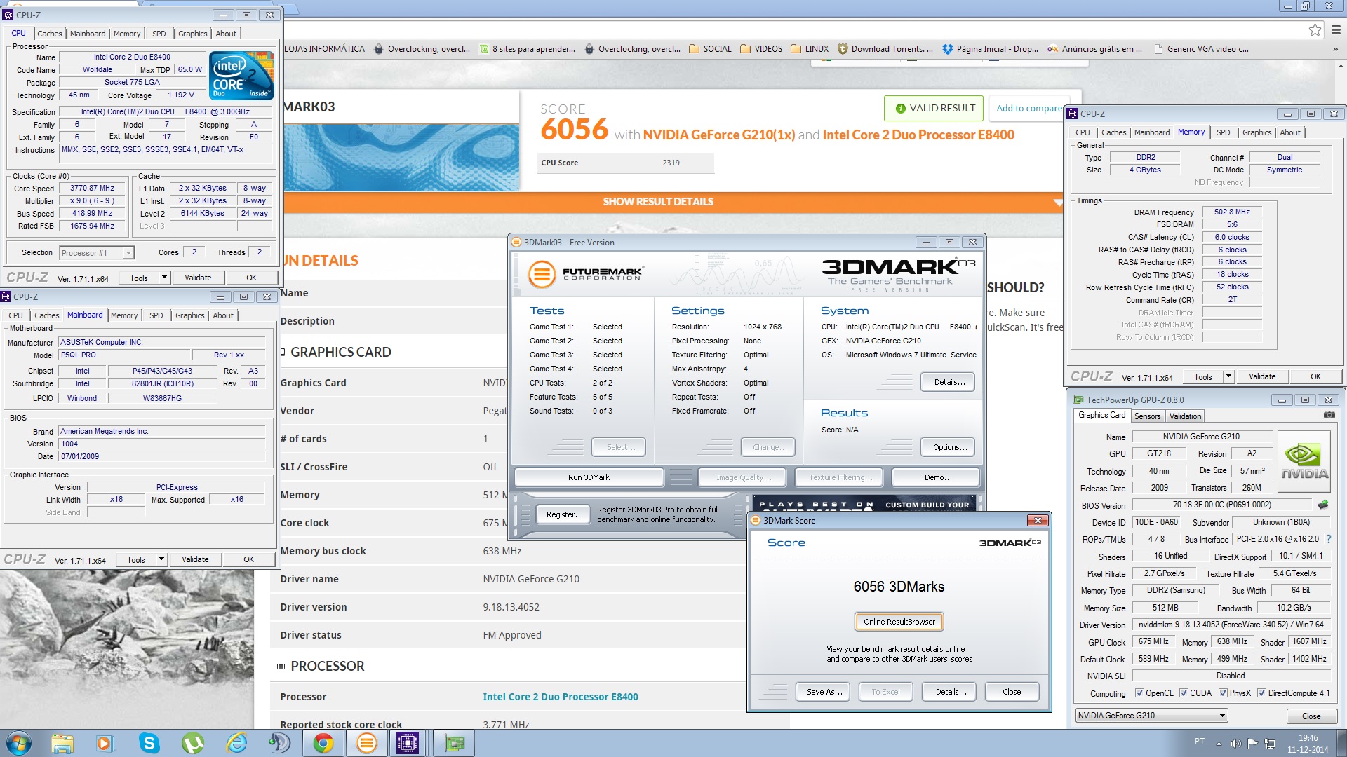
Task: Toggle the CUDA checkbox in GPU-Z
Action: tap(1184, 693)
